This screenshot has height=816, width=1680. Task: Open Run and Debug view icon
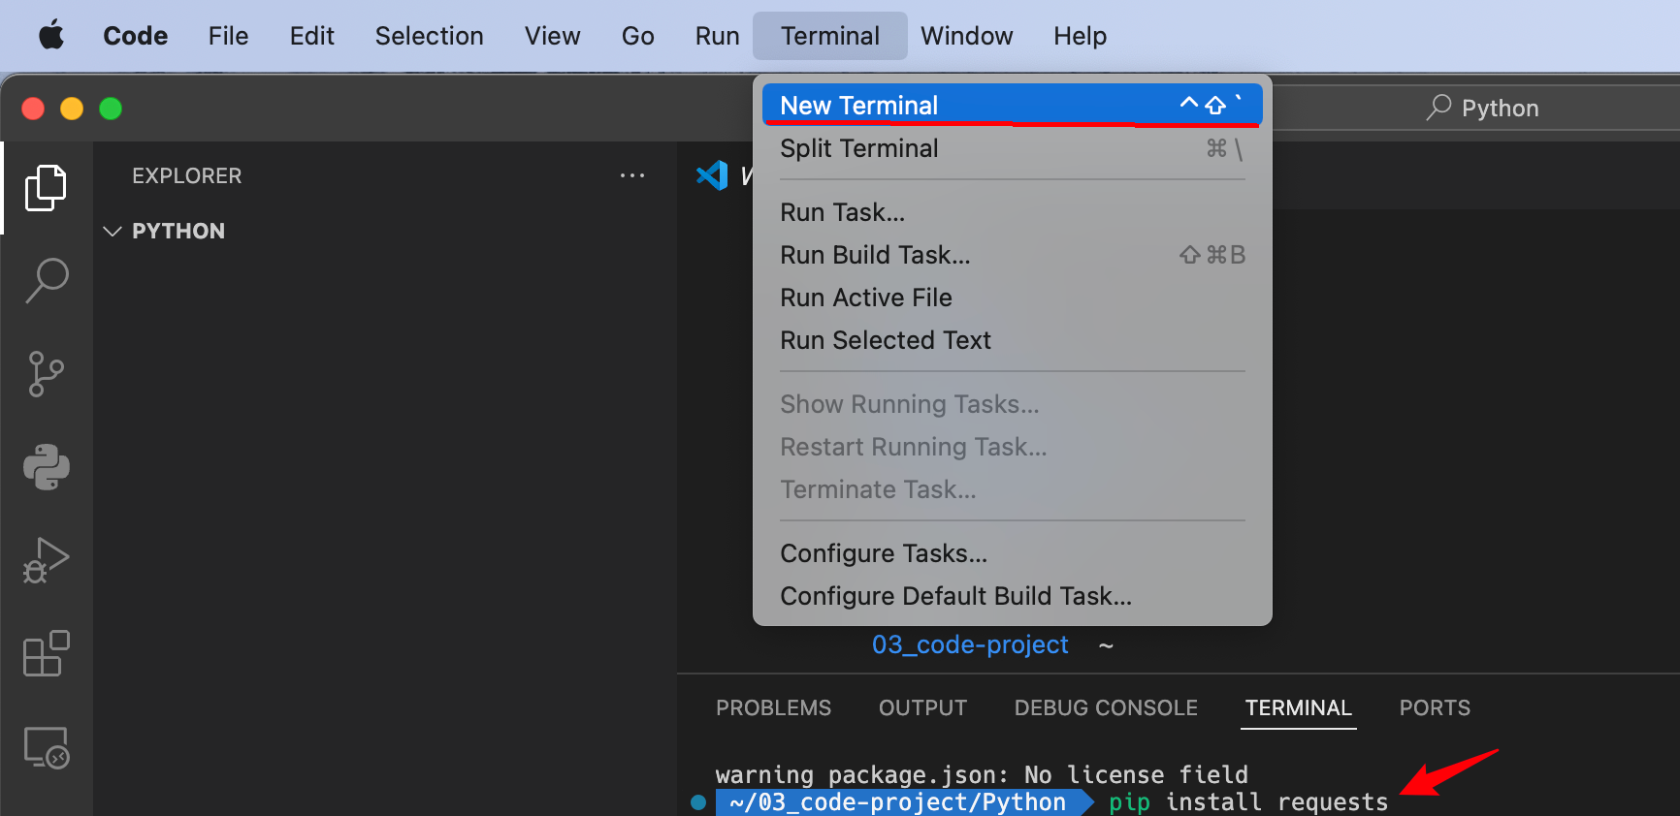[x=46, y=560]
